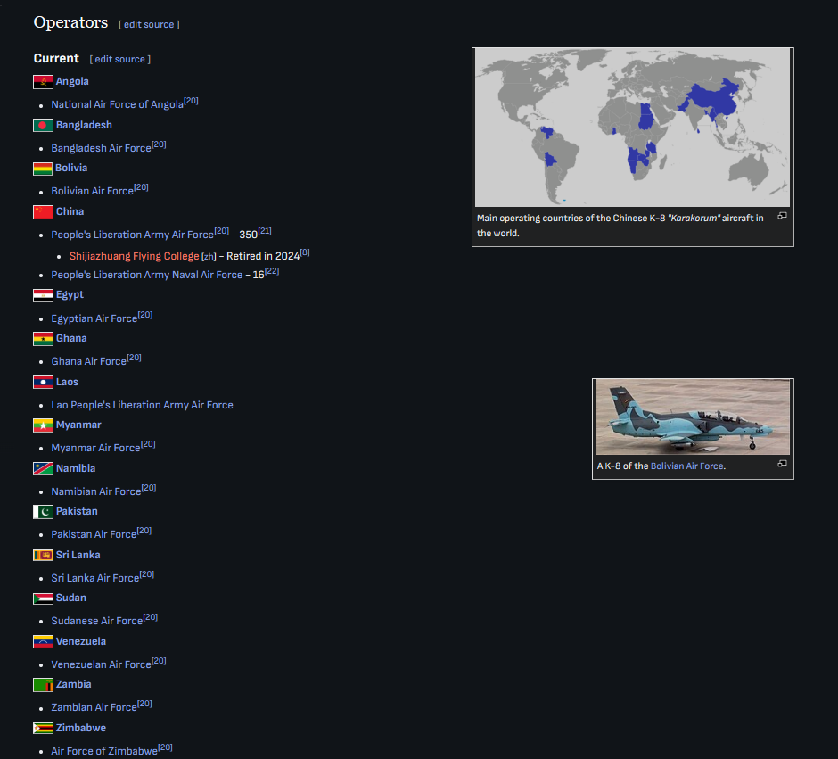This screenshot has height=759, width=838.
Task: Open the Zimbabwe country link
Action: click(x=81, y=729)
